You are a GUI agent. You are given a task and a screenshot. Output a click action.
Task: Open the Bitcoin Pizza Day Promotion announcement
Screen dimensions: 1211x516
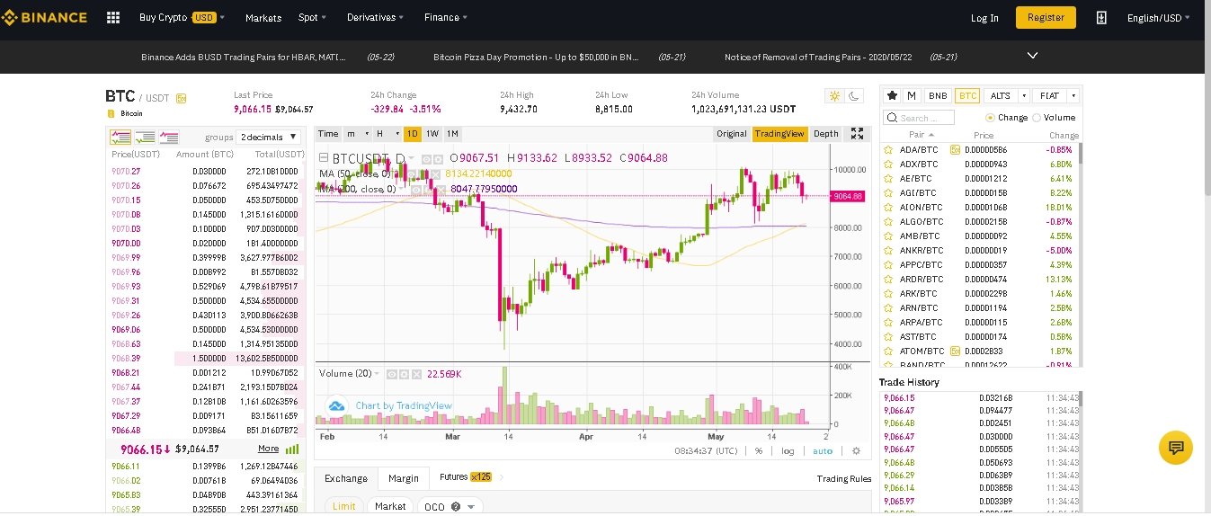pos(536,57)
